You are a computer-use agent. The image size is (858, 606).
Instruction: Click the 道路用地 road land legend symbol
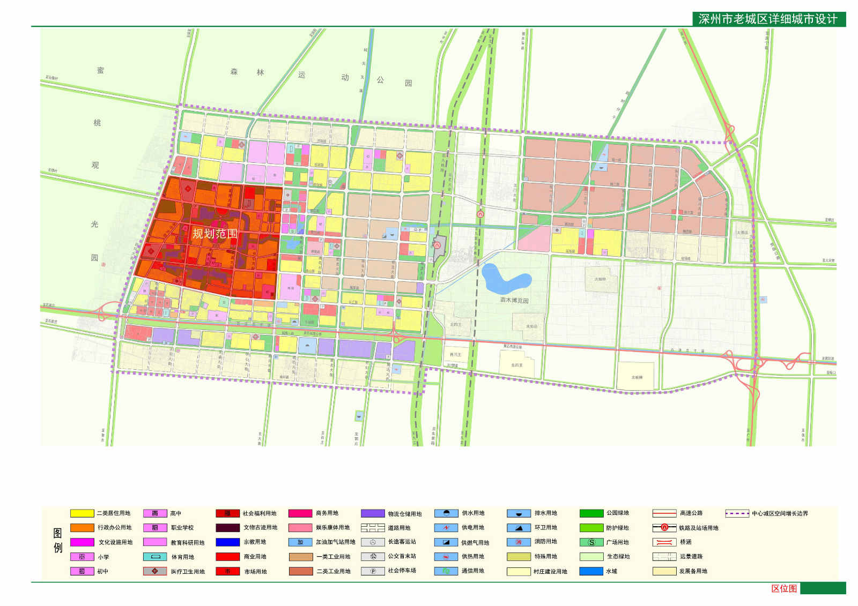(x=373, y=528)
